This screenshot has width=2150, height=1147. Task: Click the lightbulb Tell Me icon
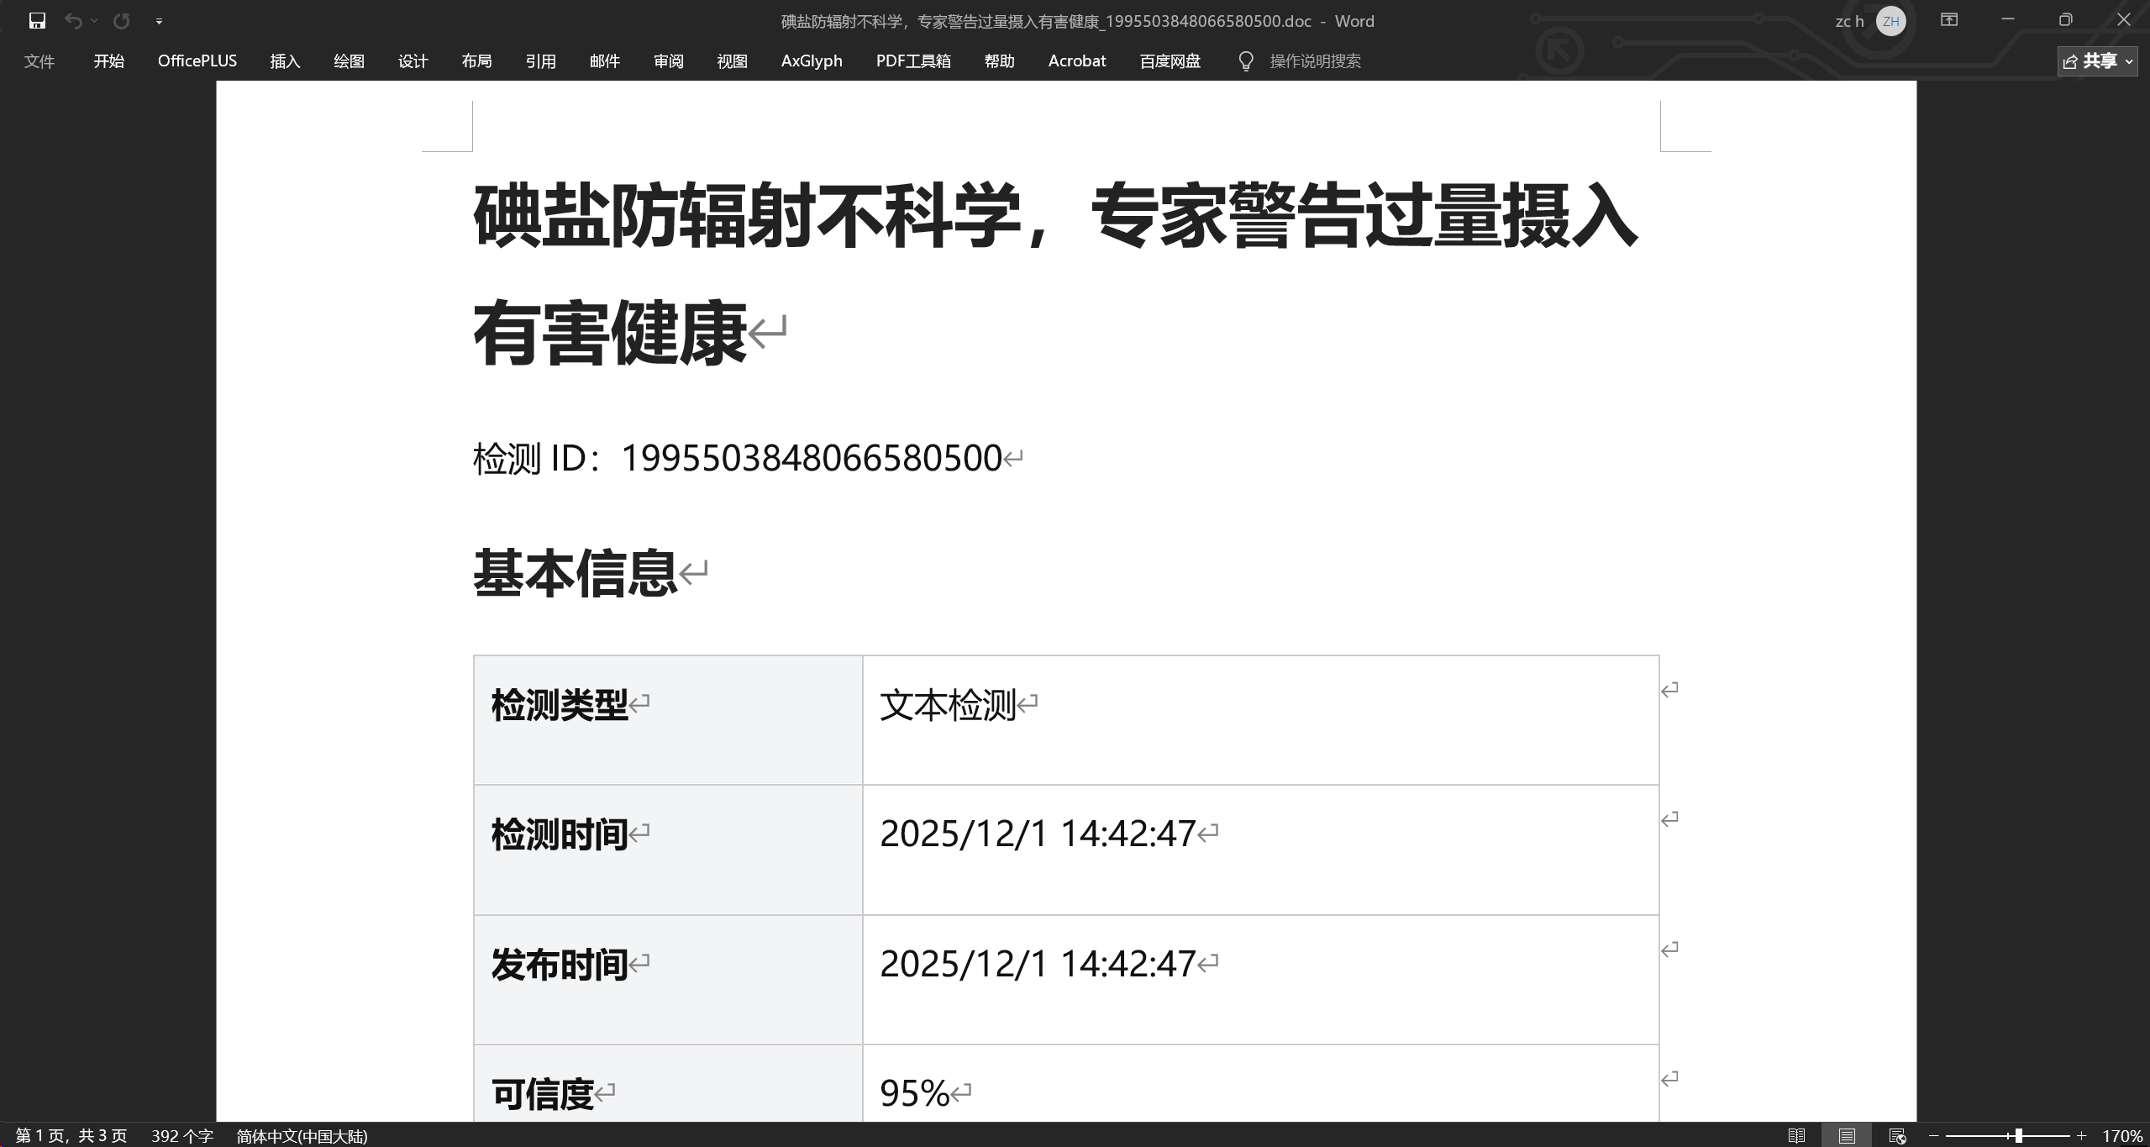coord(1246,61)
